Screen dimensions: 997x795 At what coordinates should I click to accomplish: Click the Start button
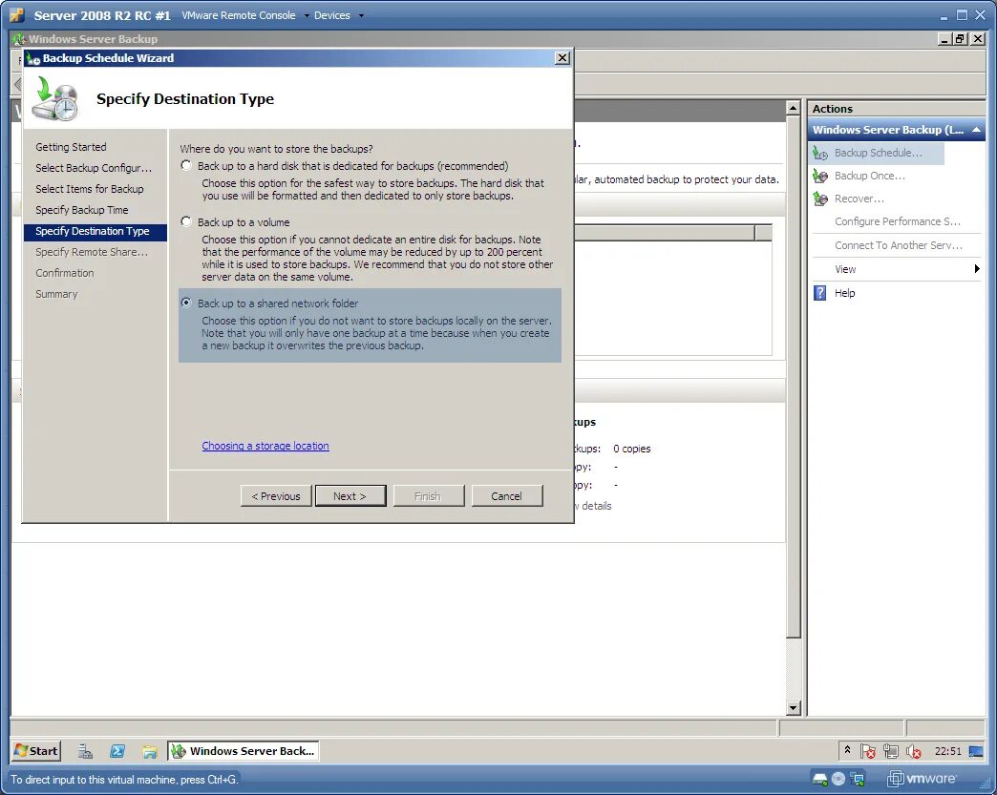pos(36,750)
